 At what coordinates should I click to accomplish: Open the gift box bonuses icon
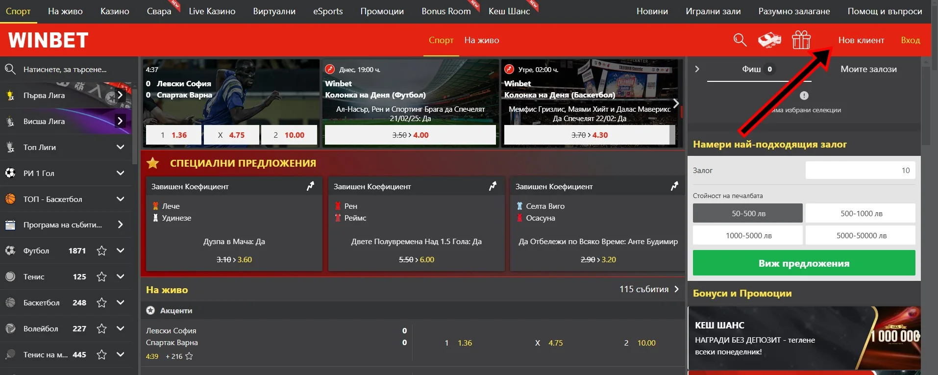pos(801,40)
